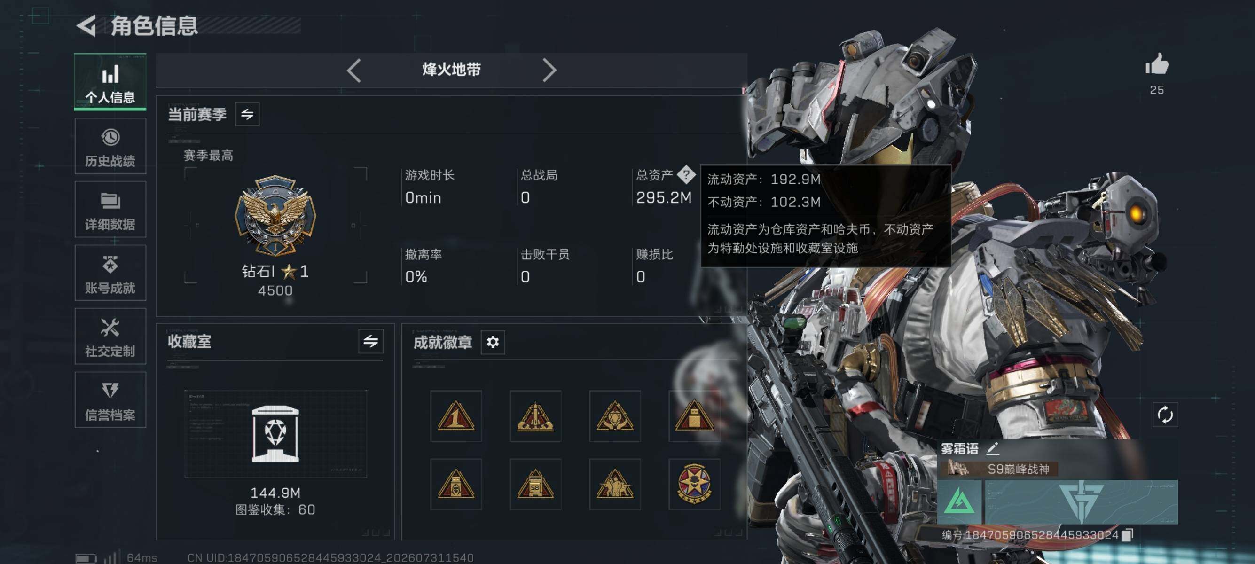Open the 总资产 question mark tooltip

pos(686,174)
